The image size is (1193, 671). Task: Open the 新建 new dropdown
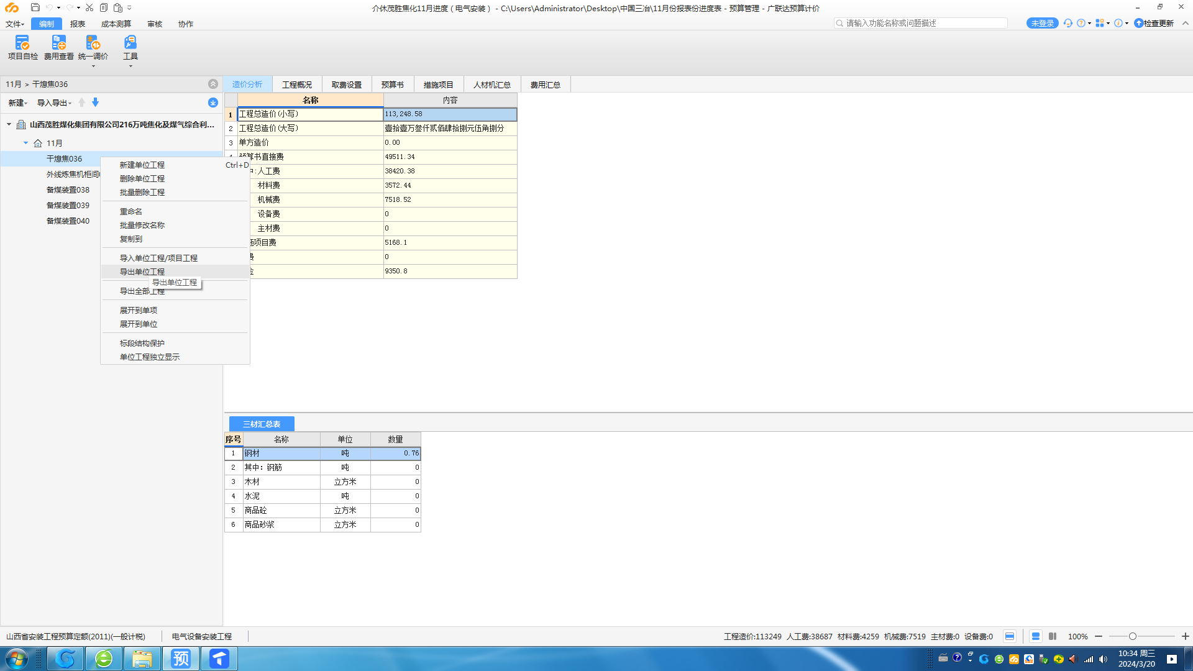tap(17, 103)
